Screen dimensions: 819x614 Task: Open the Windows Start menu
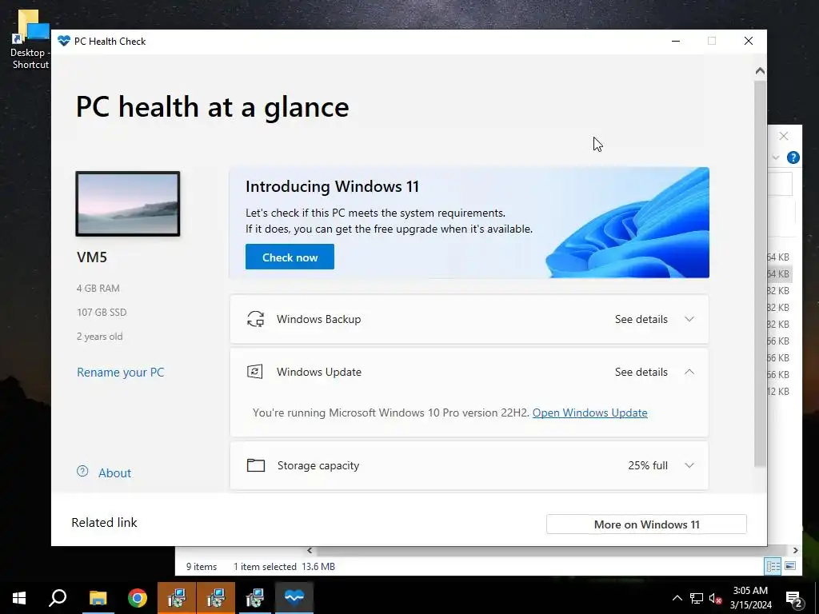click(19, 598)
